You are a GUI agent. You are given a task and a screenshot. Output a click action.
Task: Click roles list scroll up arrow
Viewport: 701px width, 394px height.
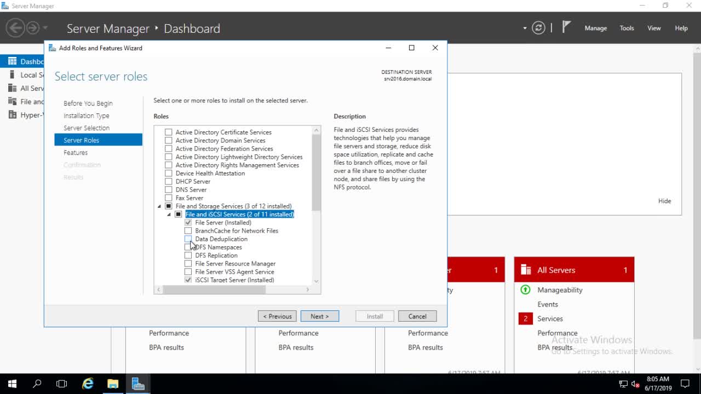317,130
